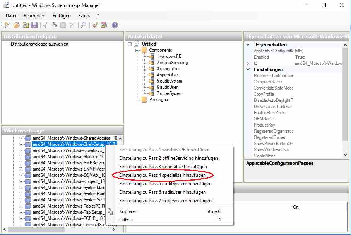Click the Close answer file toolbar icon
This screenshot has width=351, height=235.
(x=26, y=25)
